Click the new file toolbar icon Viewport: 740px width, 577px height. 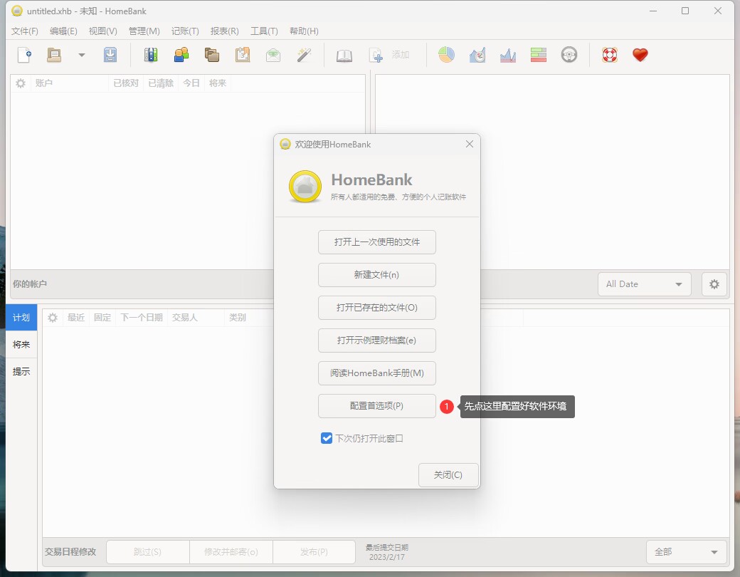click(24, 55)
